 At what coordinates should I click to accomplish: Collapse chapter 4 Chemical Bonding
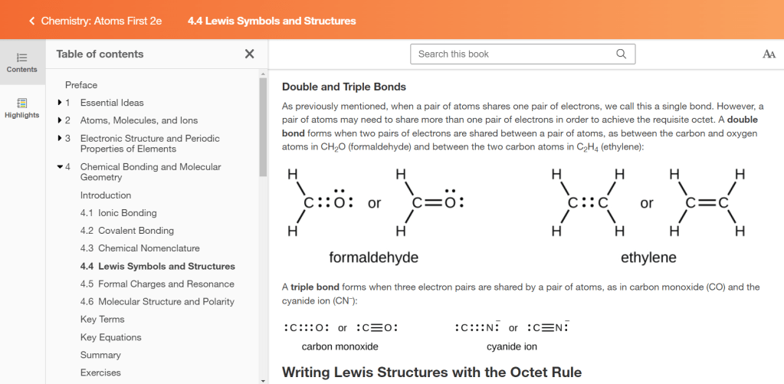pyautogui.click(x=61, y=167)
